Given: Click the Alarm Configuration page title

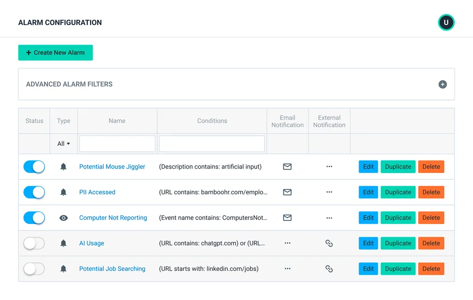Looking at the screenshot, I should point(60,23).
